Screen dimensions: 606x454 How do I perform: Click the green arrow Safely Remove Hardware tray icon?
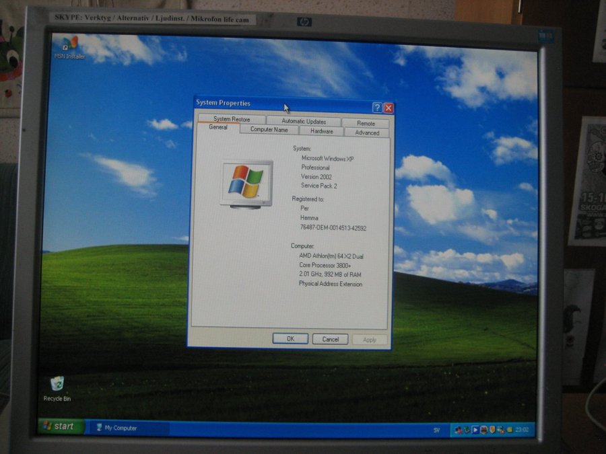coord(467,430)
